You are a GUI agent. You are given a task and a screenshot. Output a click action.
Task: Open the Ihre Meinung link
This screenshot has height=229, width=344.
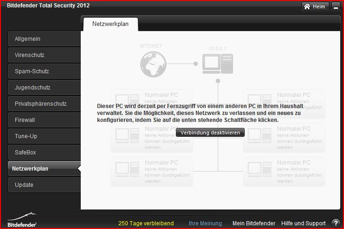pyautogui.click(x=205, y=223)
